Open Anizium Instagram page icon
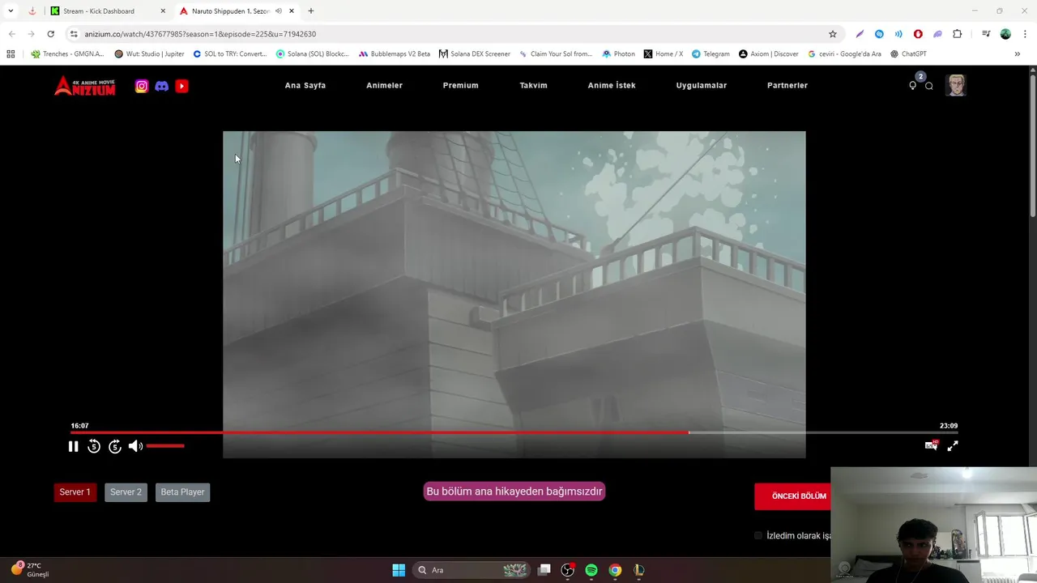The width and height of the screenshot is (1037, 583). click(142, 86)
